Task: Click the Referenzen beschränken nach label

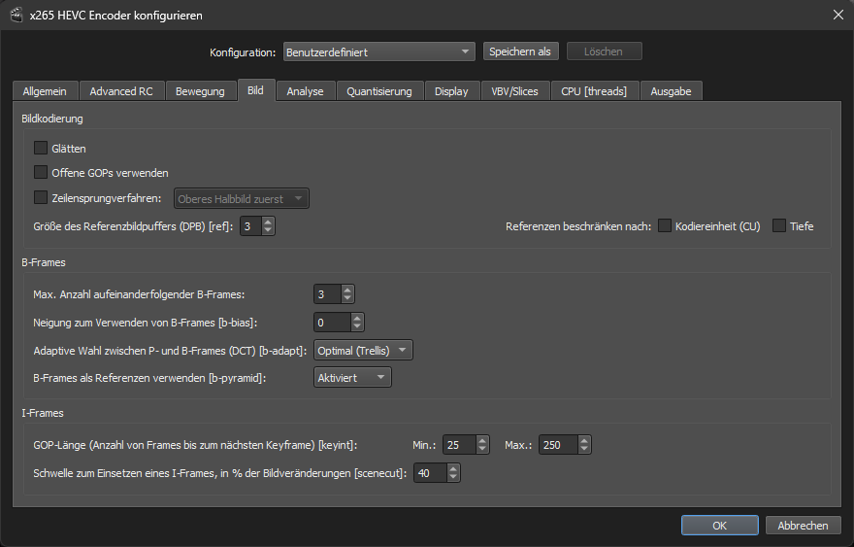Action: [x=578, y=226]
